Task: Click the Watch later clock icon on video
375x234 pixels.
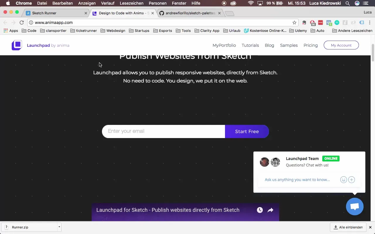Action: pyautogui.click(x=260, y=210)
